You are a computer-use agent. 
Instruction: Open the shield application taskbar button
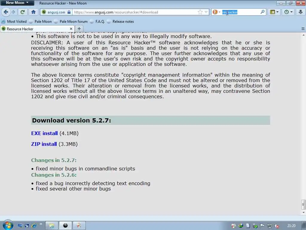coord(79,226)
